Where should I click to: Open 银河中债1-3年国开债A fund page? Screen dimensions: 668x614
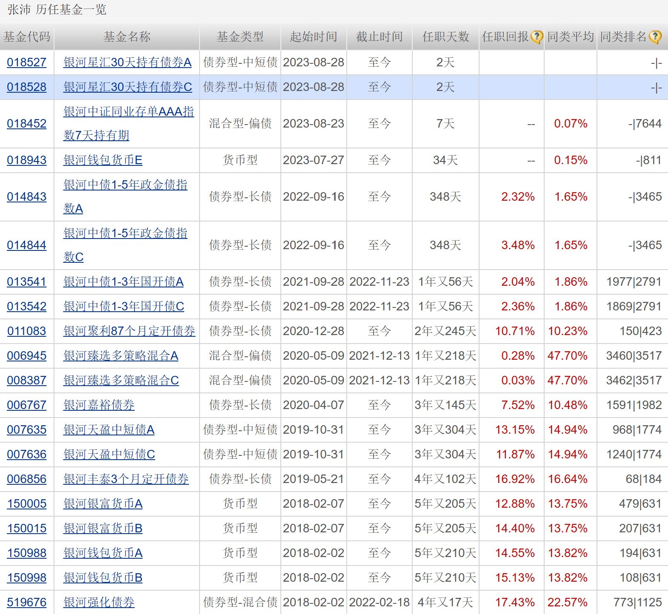(123, 282)
